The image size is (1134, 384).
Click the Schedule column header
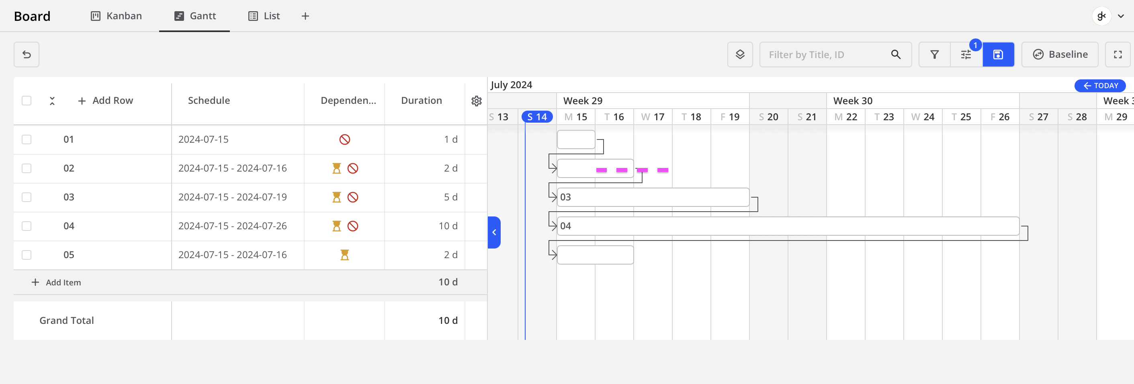tap(209, 101)
